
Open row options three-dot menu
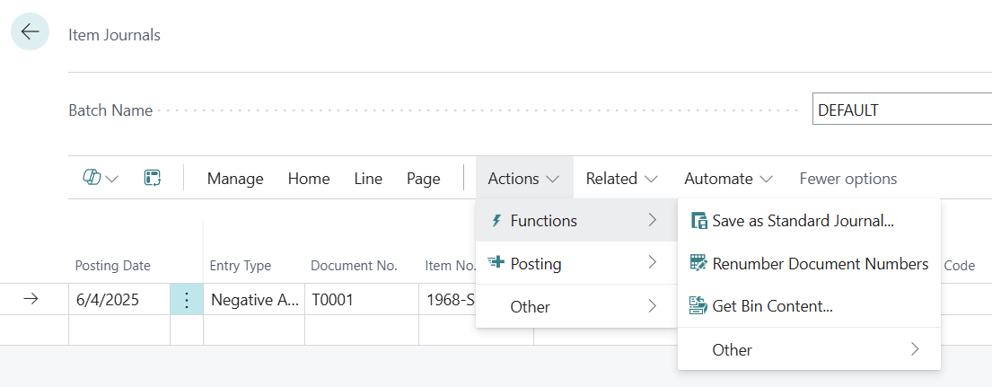187,300
